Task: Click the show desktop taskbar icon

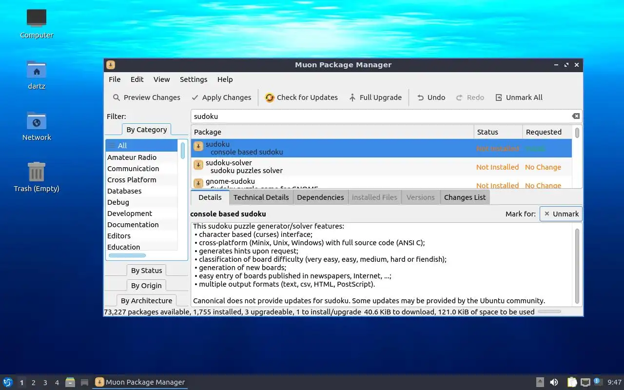Action: coord(84,382)
